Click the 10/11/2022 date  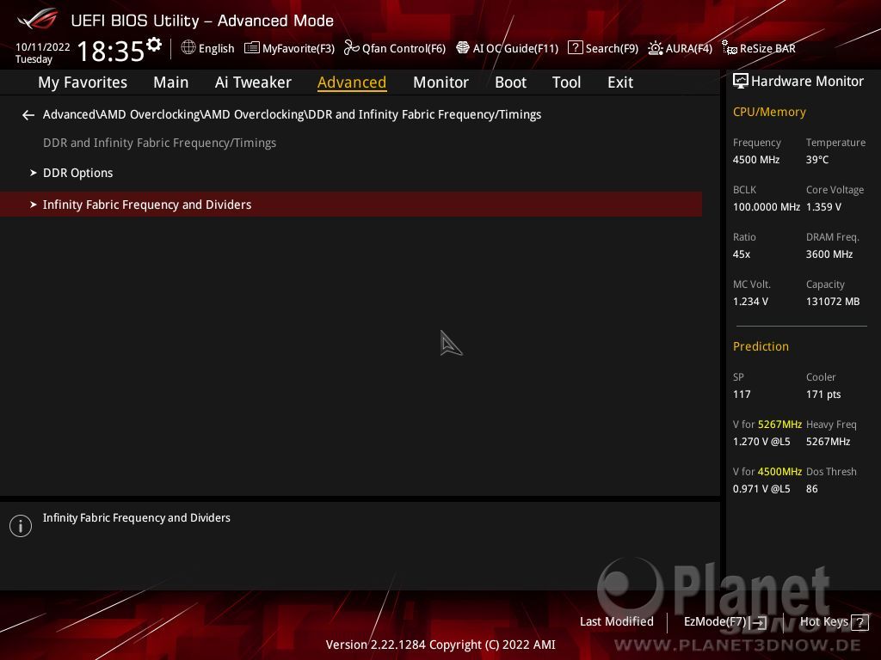tap(43, 47)
